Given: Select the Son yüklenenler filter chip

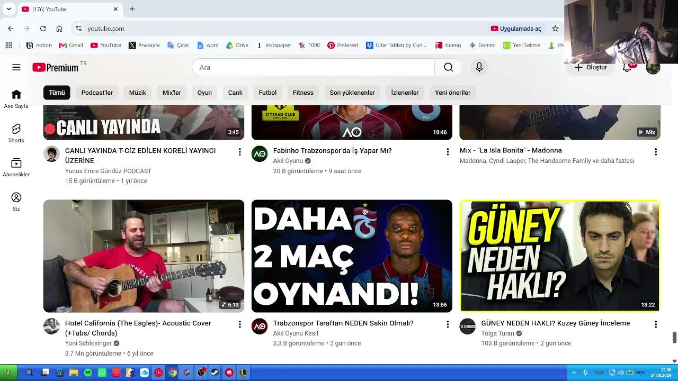Looking at the screenshot, I should [352, 93].
